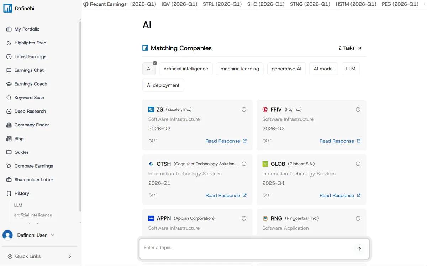Open artificial intelligence entry under History
This screenshot has width=427, height=266.
click(x=33, y=215)
